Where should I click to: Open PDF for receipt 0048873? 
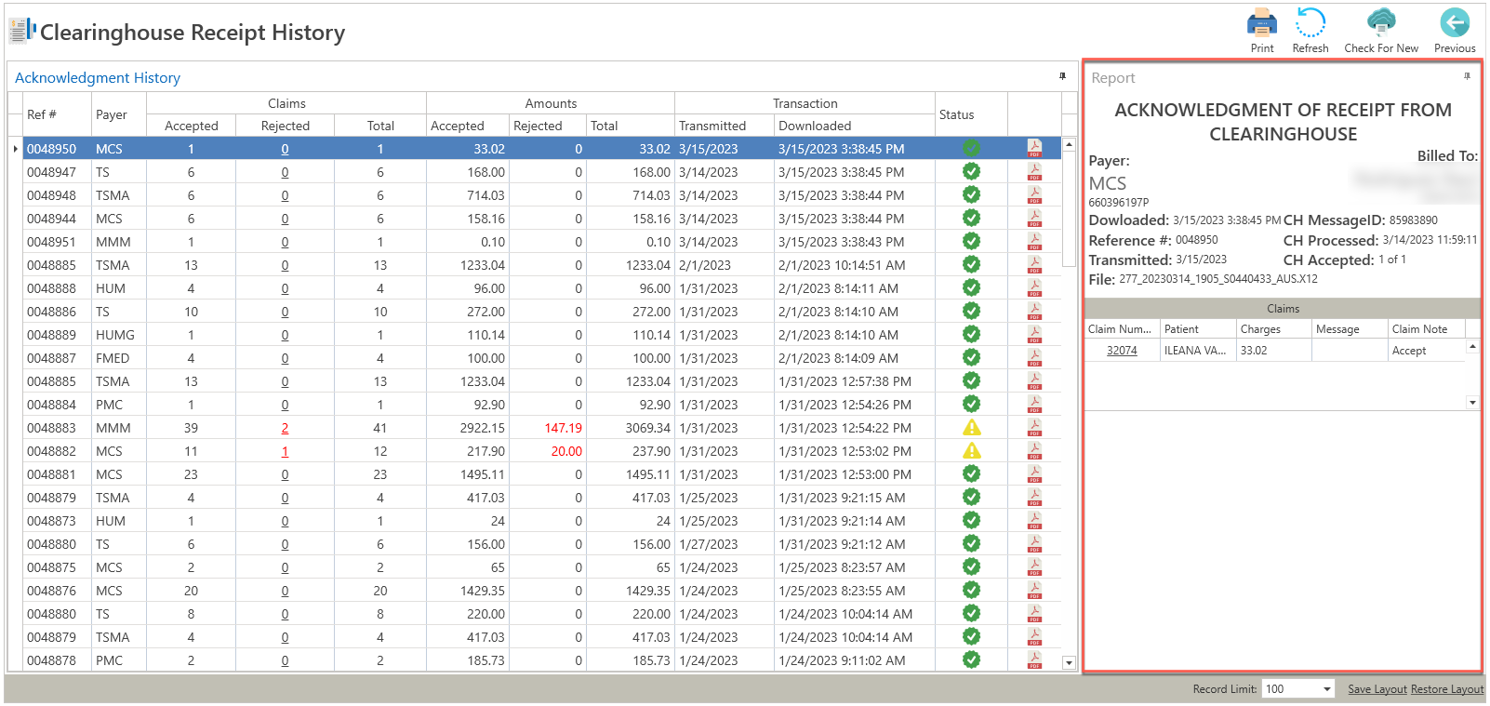(1034, 520)
